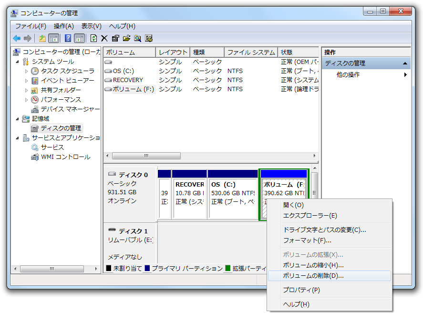Click the last toolbar settings icon

(x=149, y=38)
